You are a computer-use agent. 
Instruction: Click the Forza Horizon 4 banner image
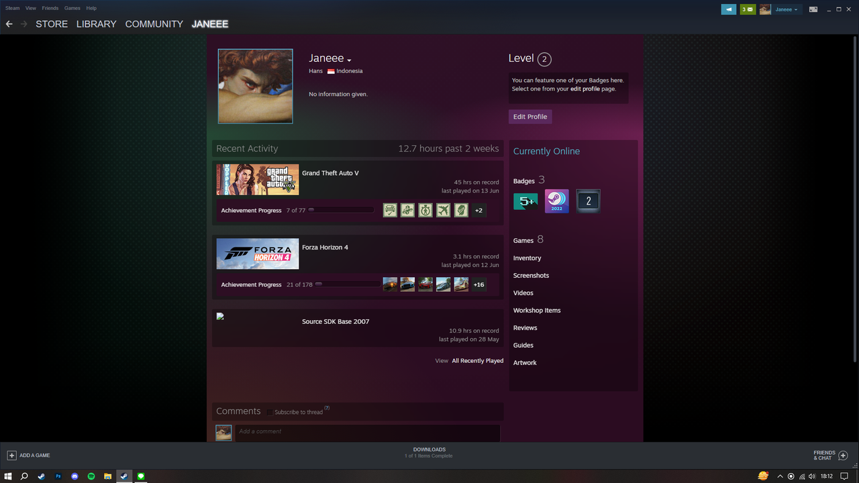click(x=258, y=254)
